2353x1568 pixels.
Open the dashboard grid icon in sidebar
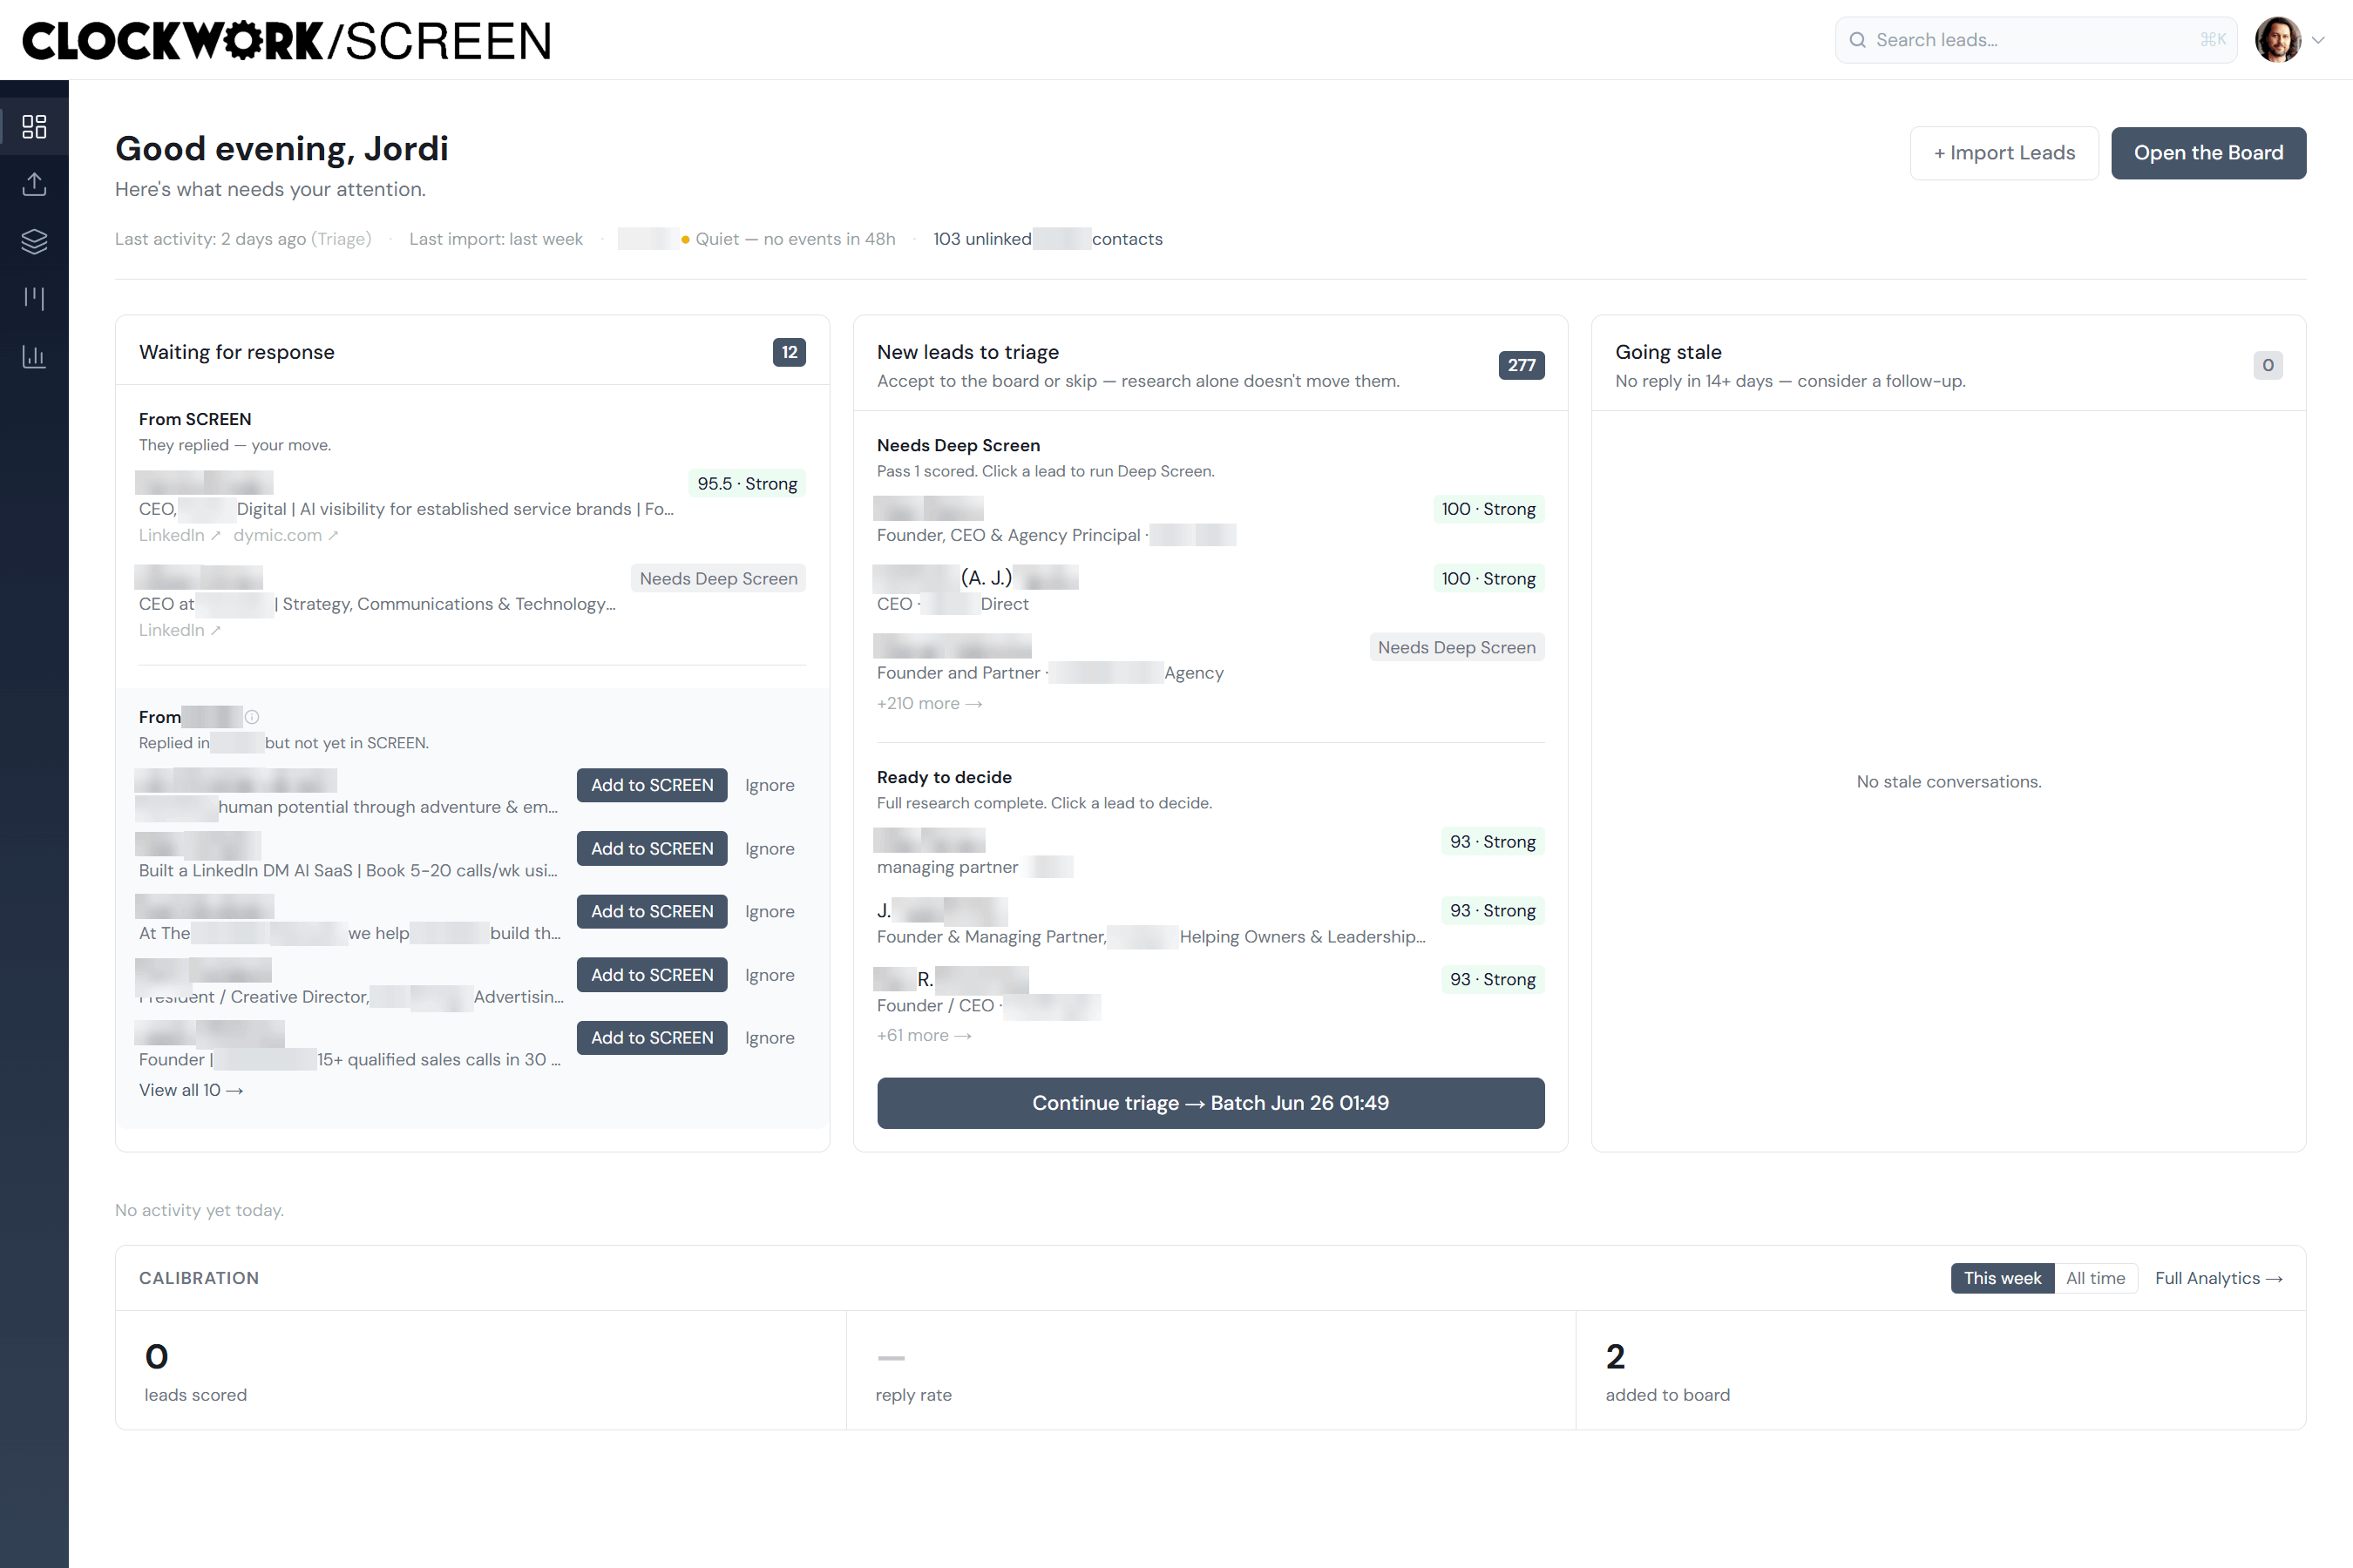pos(34,126)
